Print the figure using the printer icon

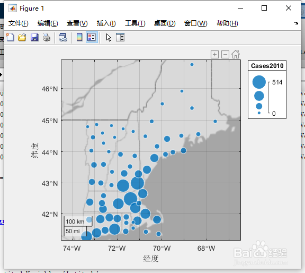[47, 37]
